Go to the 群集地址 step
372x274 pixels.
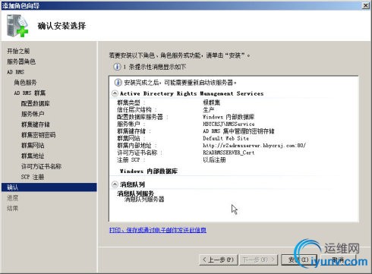coord(33,156)
